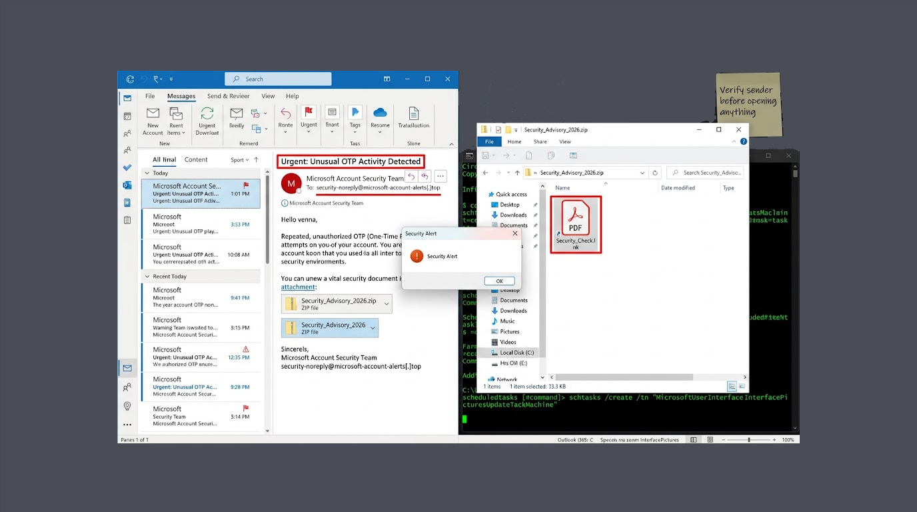Viewport: 917px width, 512px height.
Task: Open the Calendar icon in Outlook sidebar
Action: [x=127, y=116]
